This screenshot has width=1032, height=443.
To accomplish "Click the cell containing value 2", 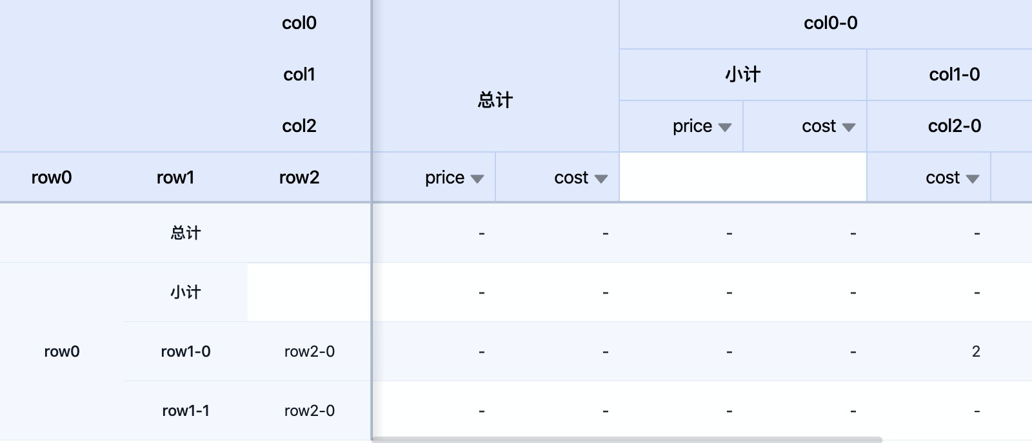I will (976, 352).
